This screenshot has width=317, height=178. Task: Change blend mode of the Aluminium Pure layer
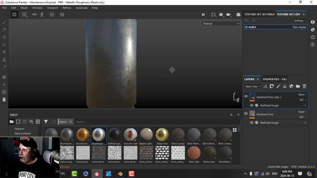[302, 112]
